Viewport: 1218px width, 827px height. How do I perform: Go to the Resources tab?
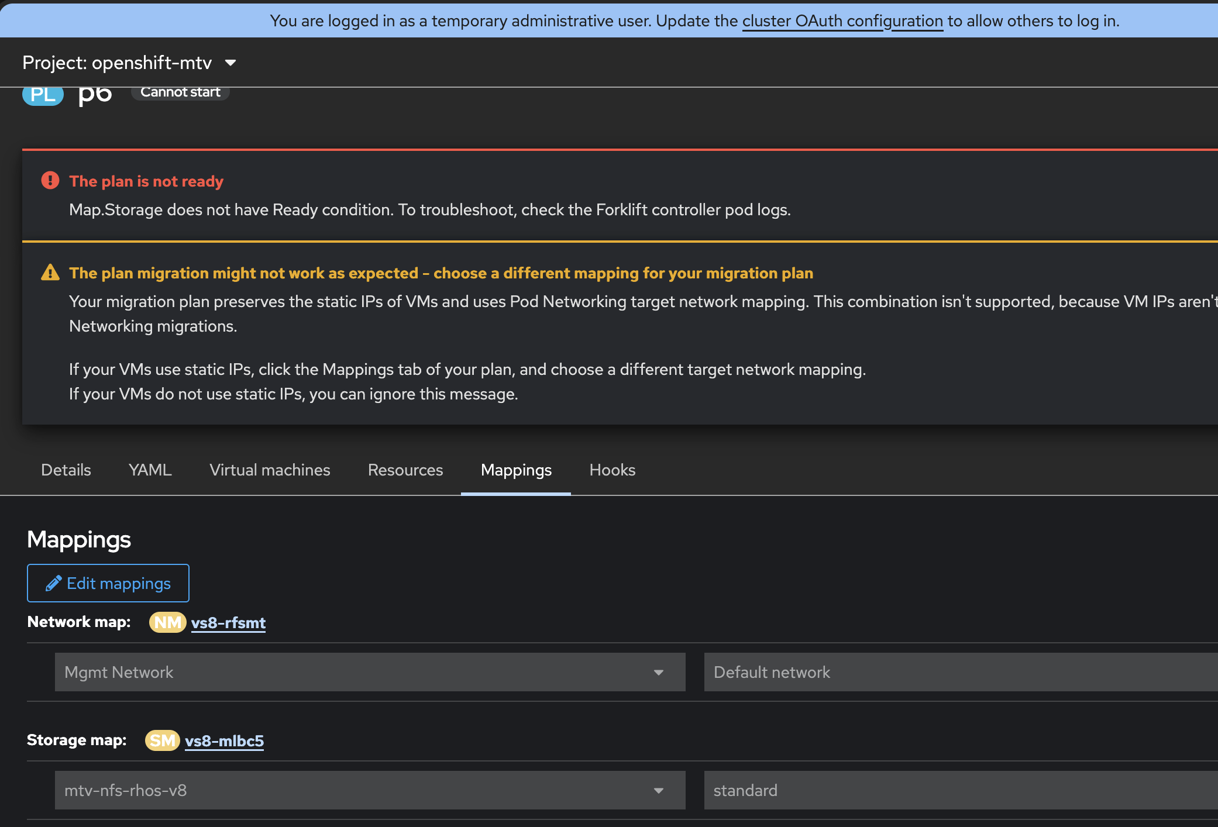(x=405, y=470)
